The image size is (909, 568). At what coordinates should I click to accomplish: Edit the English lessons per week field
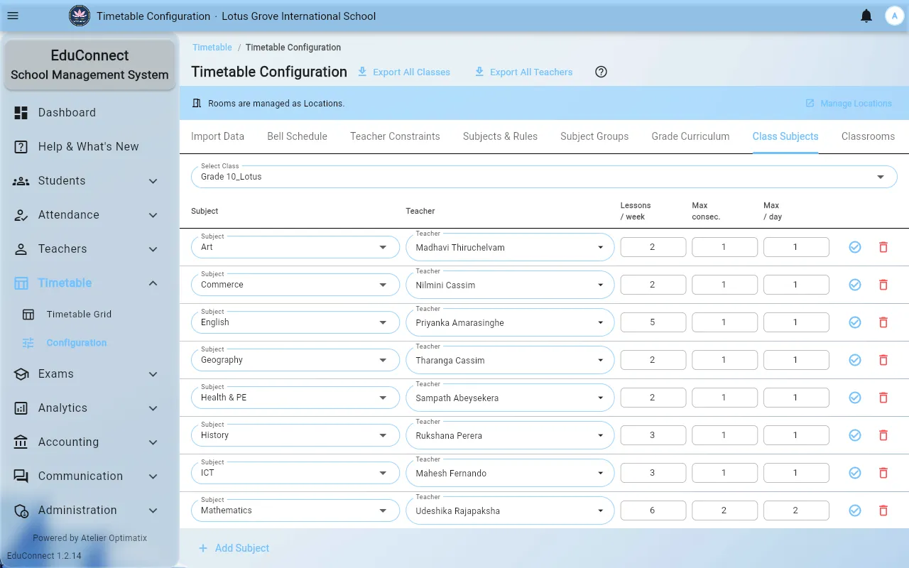[653, 322]
